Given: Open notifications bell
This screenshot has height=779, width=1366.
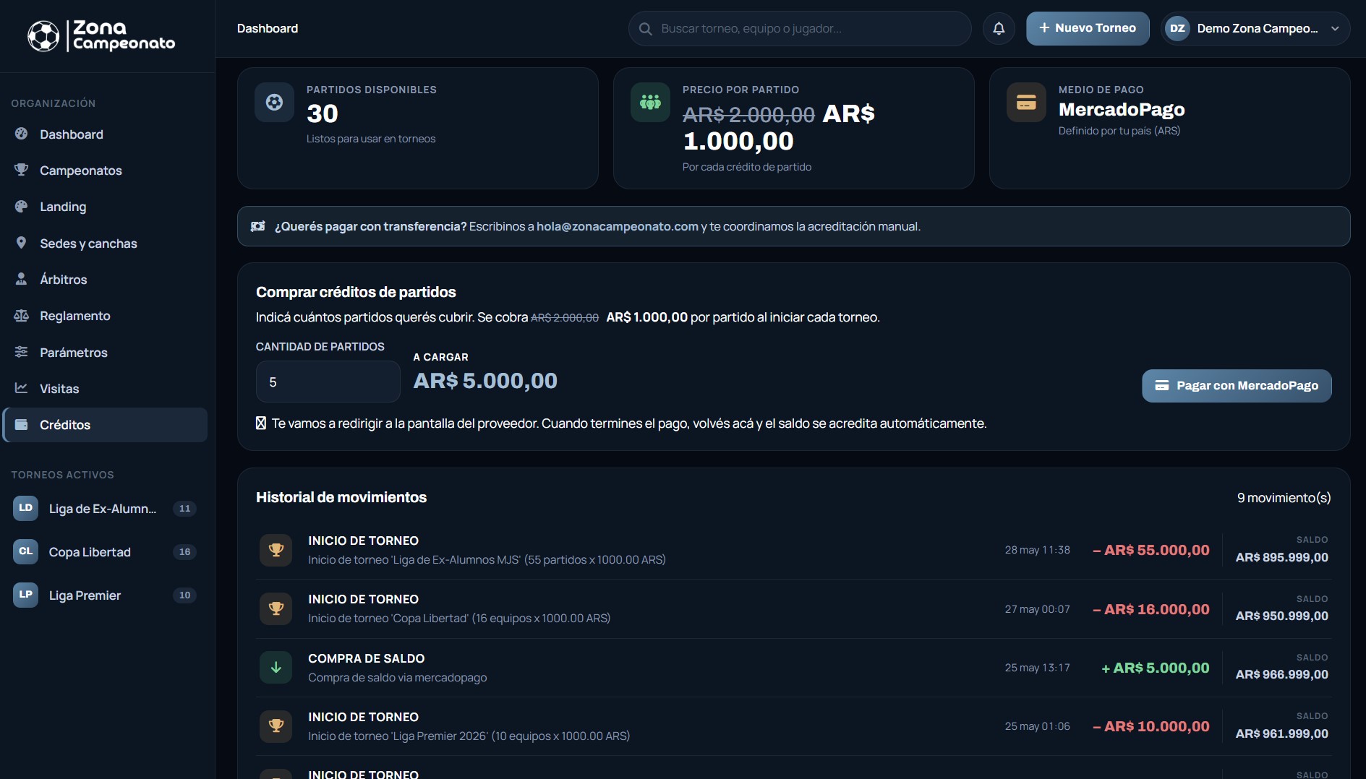Looking at the screenshot, I should click(999, 29).
